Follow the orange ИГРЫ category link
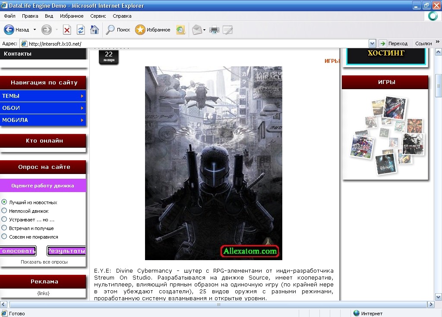 (x=332, y=61)
